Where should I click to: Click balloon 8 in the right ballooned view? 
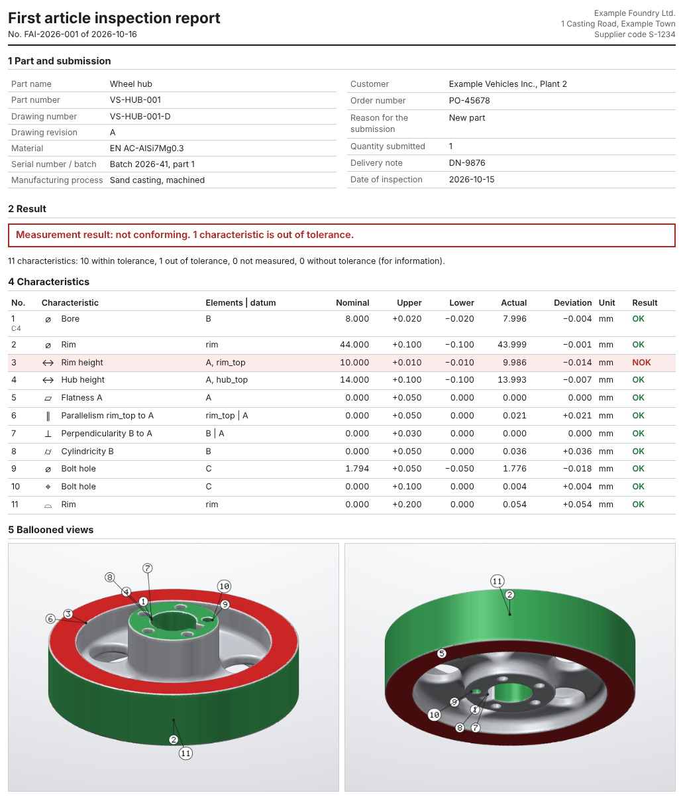(x=459, y=727)
